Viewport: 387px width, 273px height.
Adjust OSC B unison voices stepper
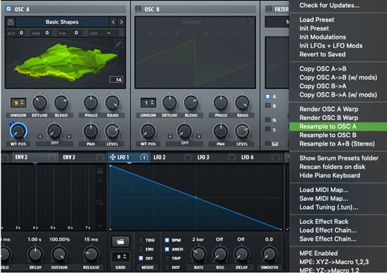pos(148,102)
